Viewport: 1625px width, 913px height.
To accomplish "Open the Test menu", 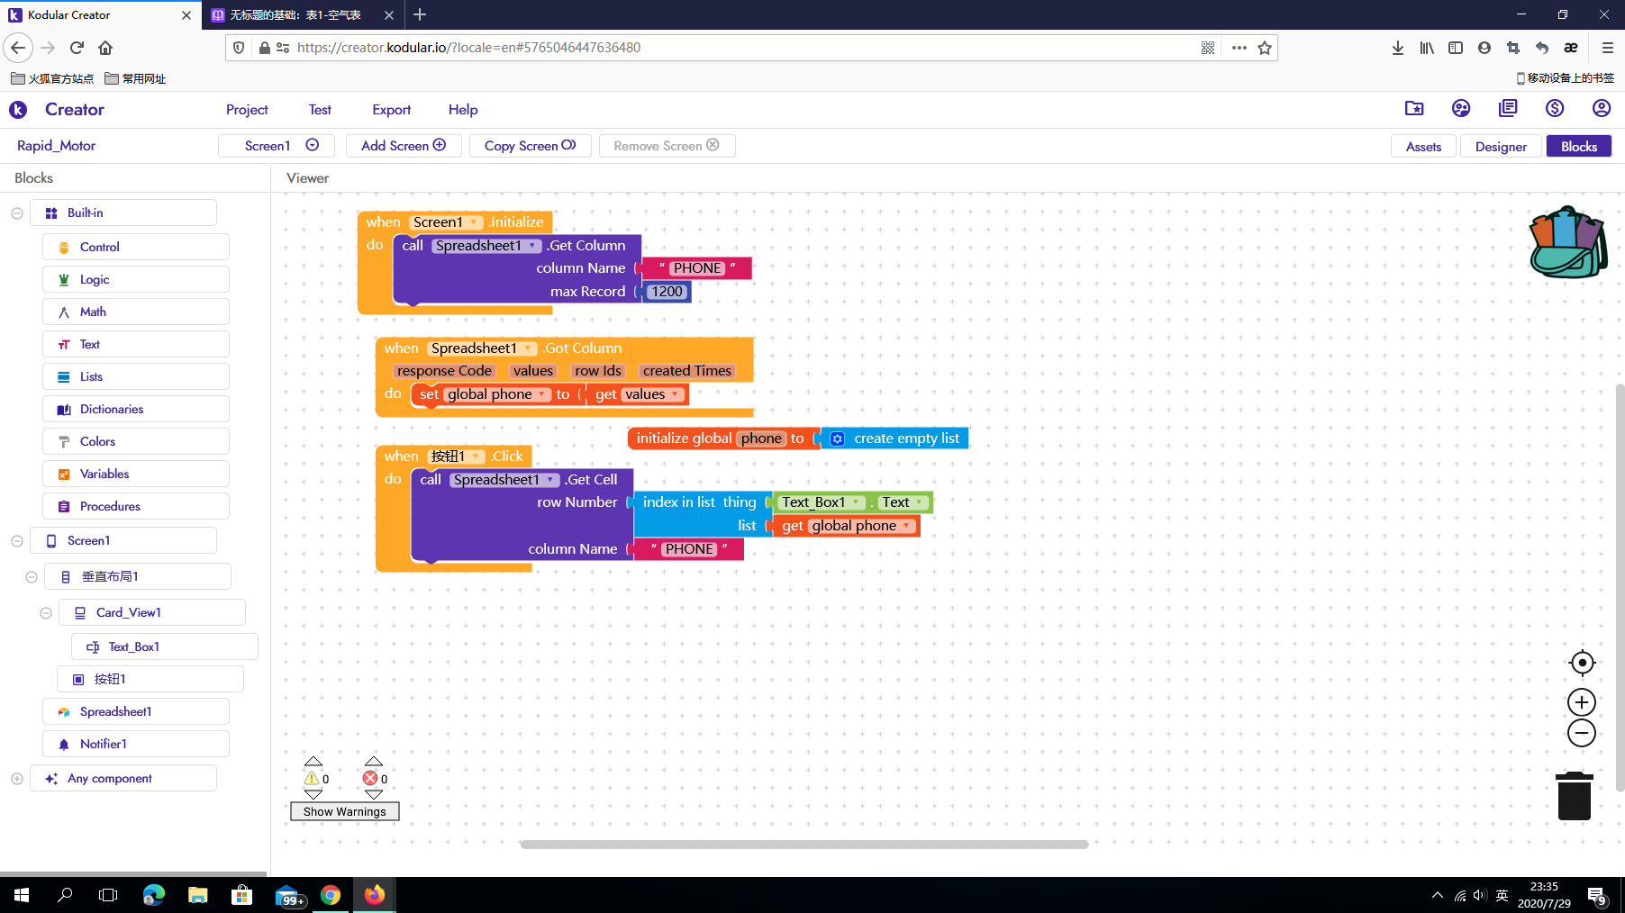I will [x=320, y=110].
